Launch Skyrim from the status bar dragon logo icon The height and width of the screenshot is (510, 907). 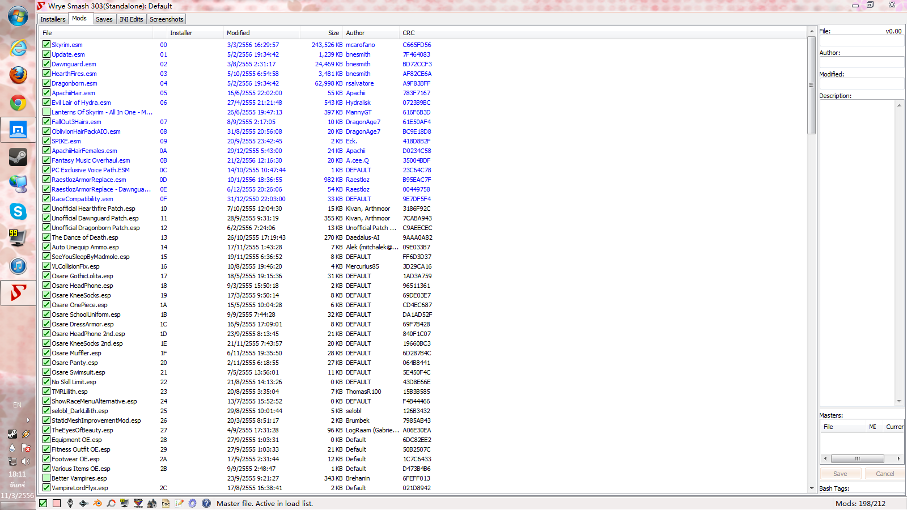tap(70, 503)
